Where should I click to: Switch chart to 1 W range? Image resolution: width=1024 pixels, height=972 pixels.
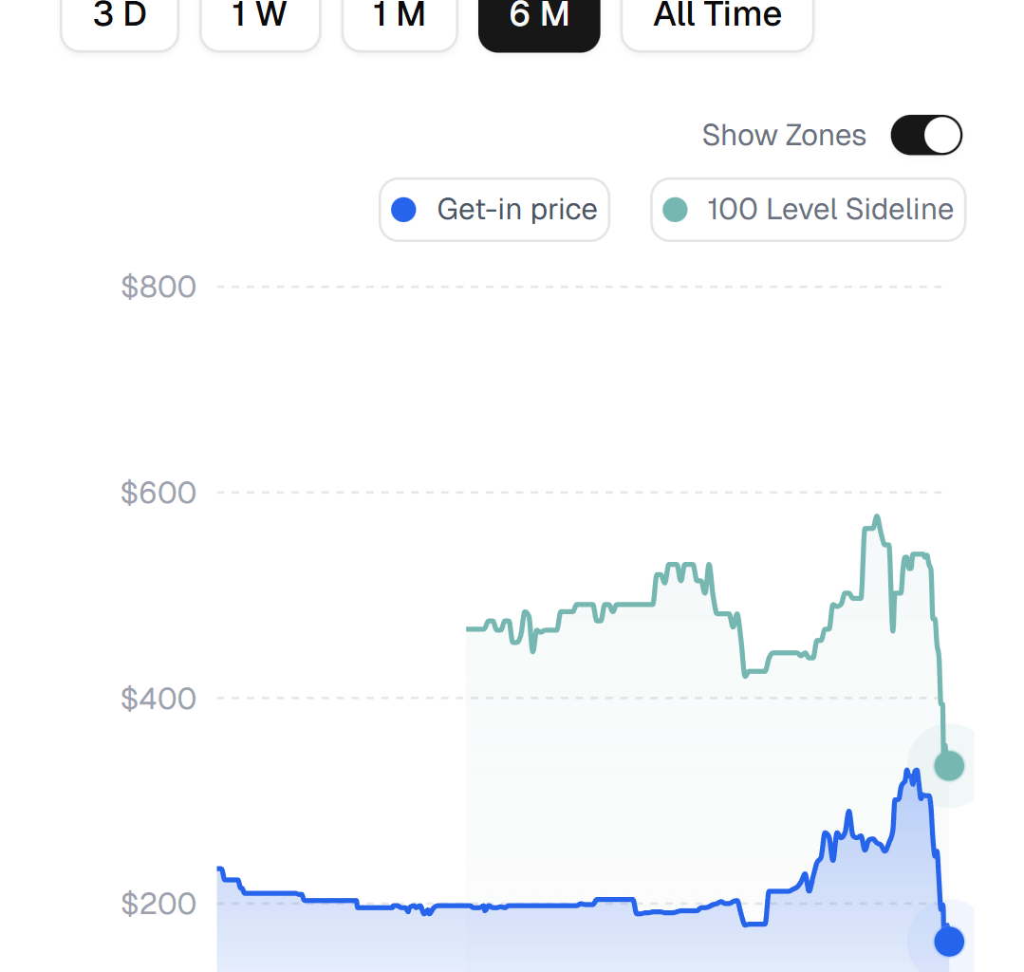click(x=259, y=17)
